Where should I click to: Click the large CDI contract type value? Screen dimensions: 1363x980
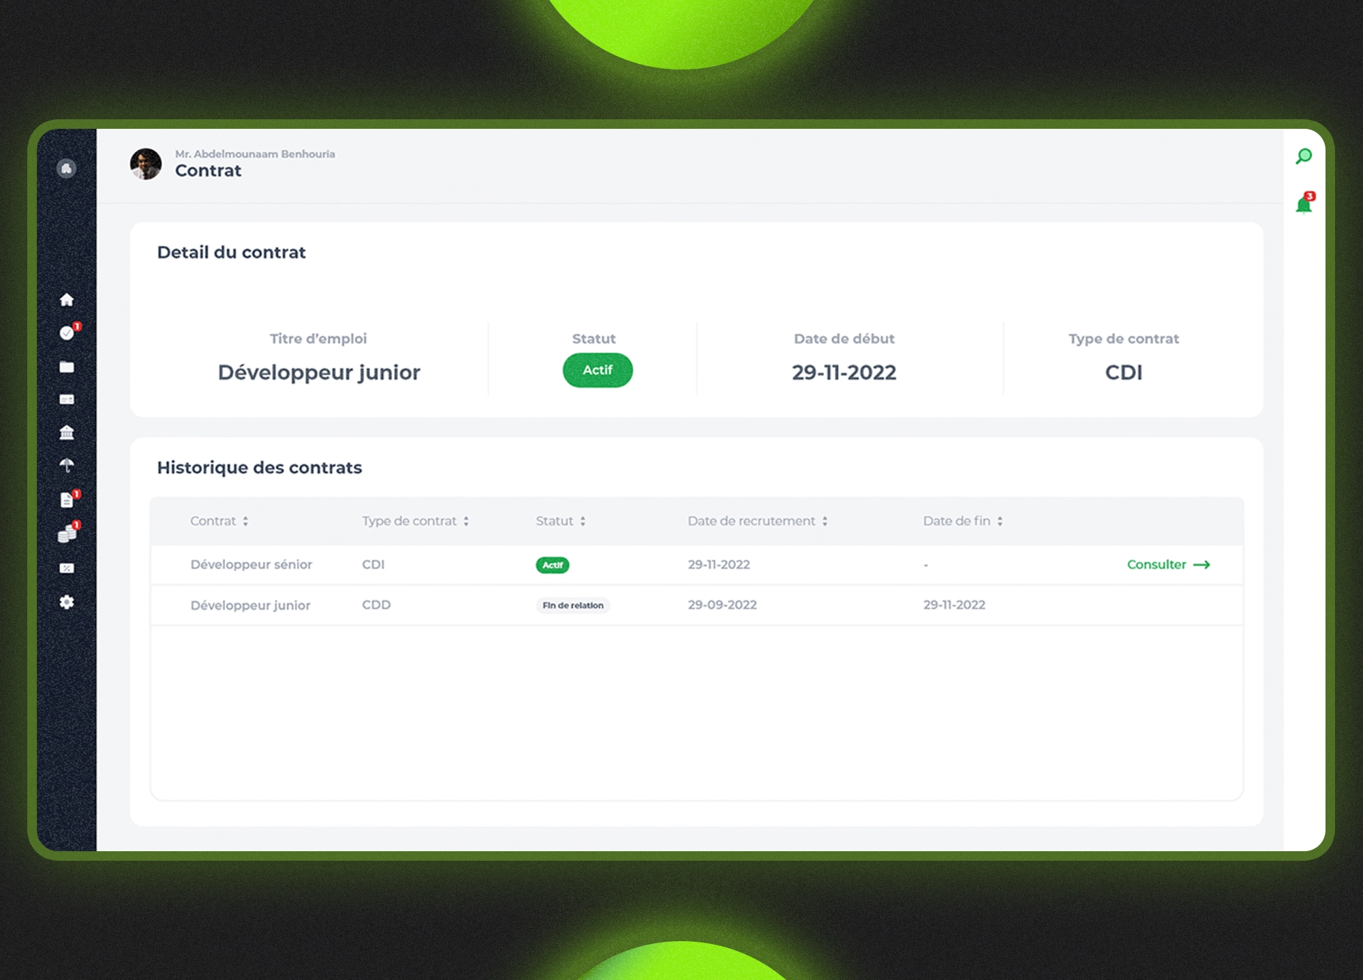(1123, 373)
